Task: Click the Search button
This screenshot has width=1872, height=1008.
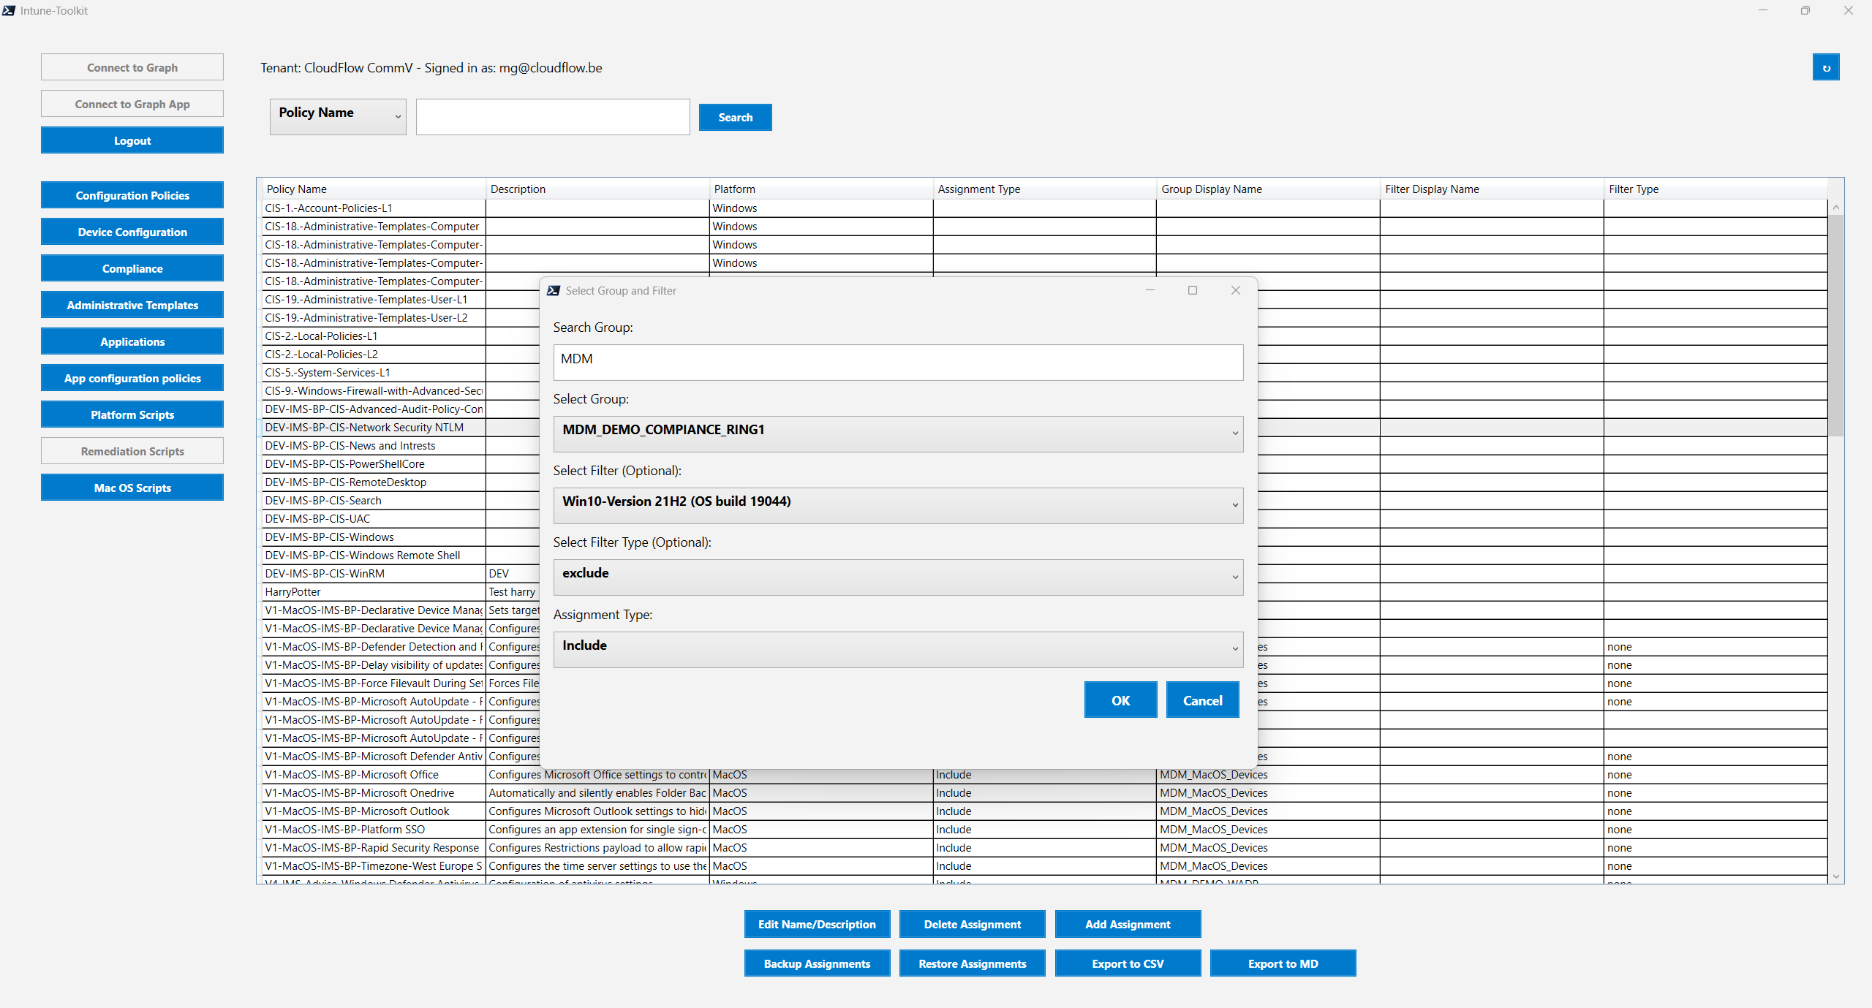Action: click(735, 117)
